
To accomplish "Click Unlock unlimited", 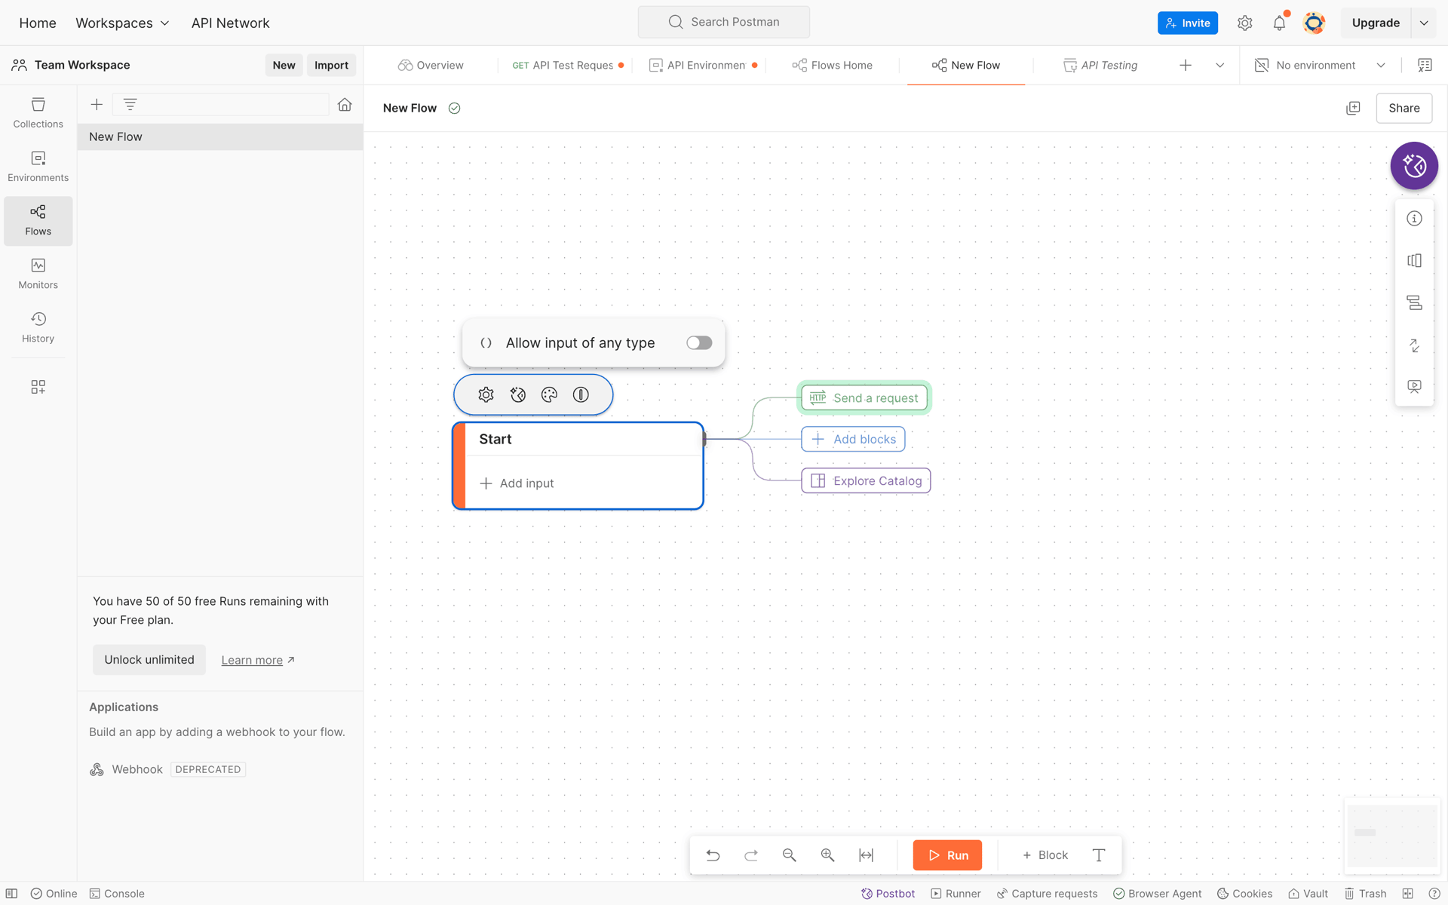I will 149,660.
